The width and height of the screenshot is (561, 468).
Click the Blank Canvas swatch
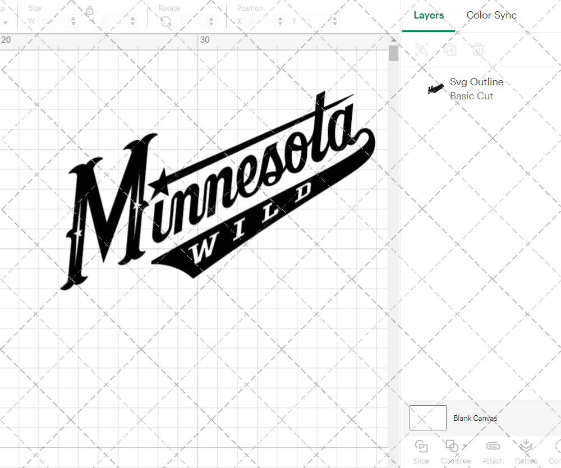pos(428,417)
